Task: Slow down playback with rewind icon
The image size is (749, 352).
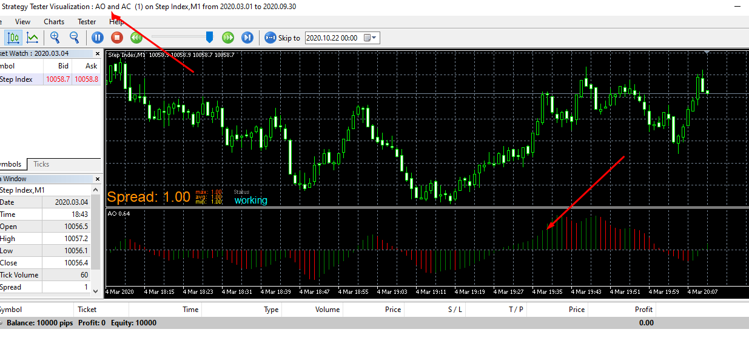Action: coord(136,38)
